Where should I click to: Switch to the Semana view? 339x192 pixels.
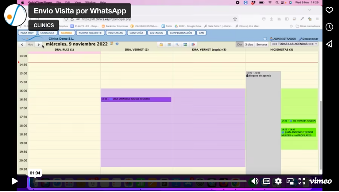pos(261,44)
